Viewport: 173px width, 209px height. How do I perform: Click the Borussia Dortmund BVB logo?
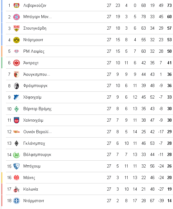tap(16, 40)
